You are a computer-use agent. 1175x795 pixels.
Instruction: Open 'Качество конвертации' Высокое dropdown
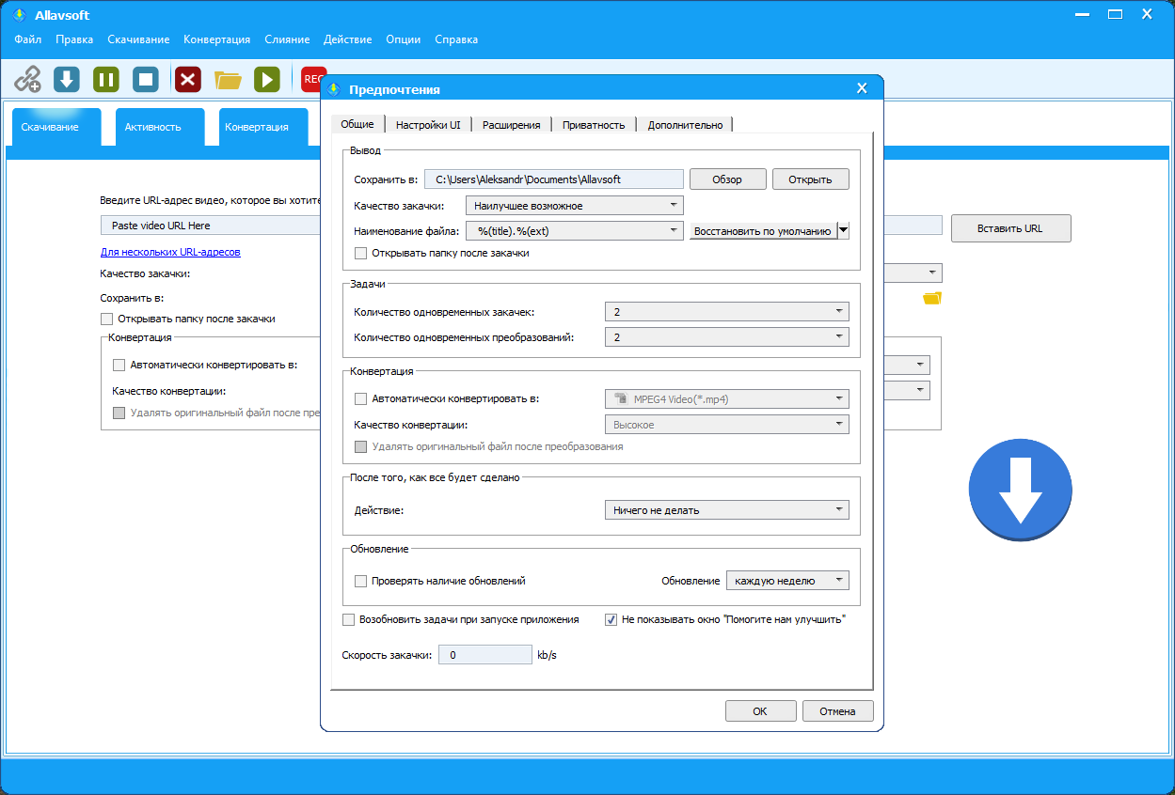(x=726, y=424)
